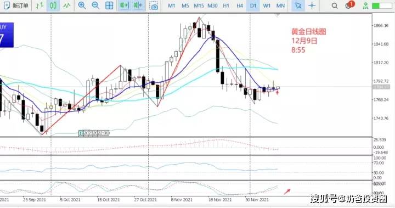
Task: Tile chart windows with grid icon
Action: 109,5
